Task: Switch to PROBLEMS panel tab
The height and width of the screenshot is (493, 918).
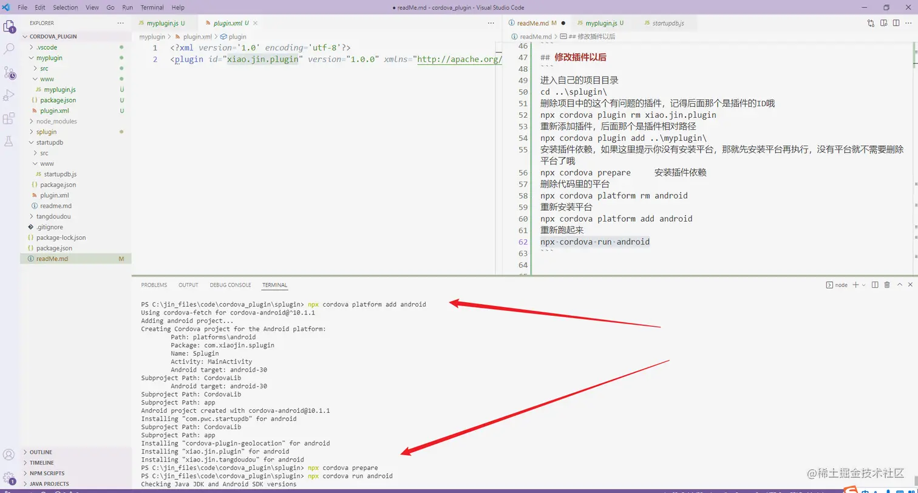Action: 154,285
